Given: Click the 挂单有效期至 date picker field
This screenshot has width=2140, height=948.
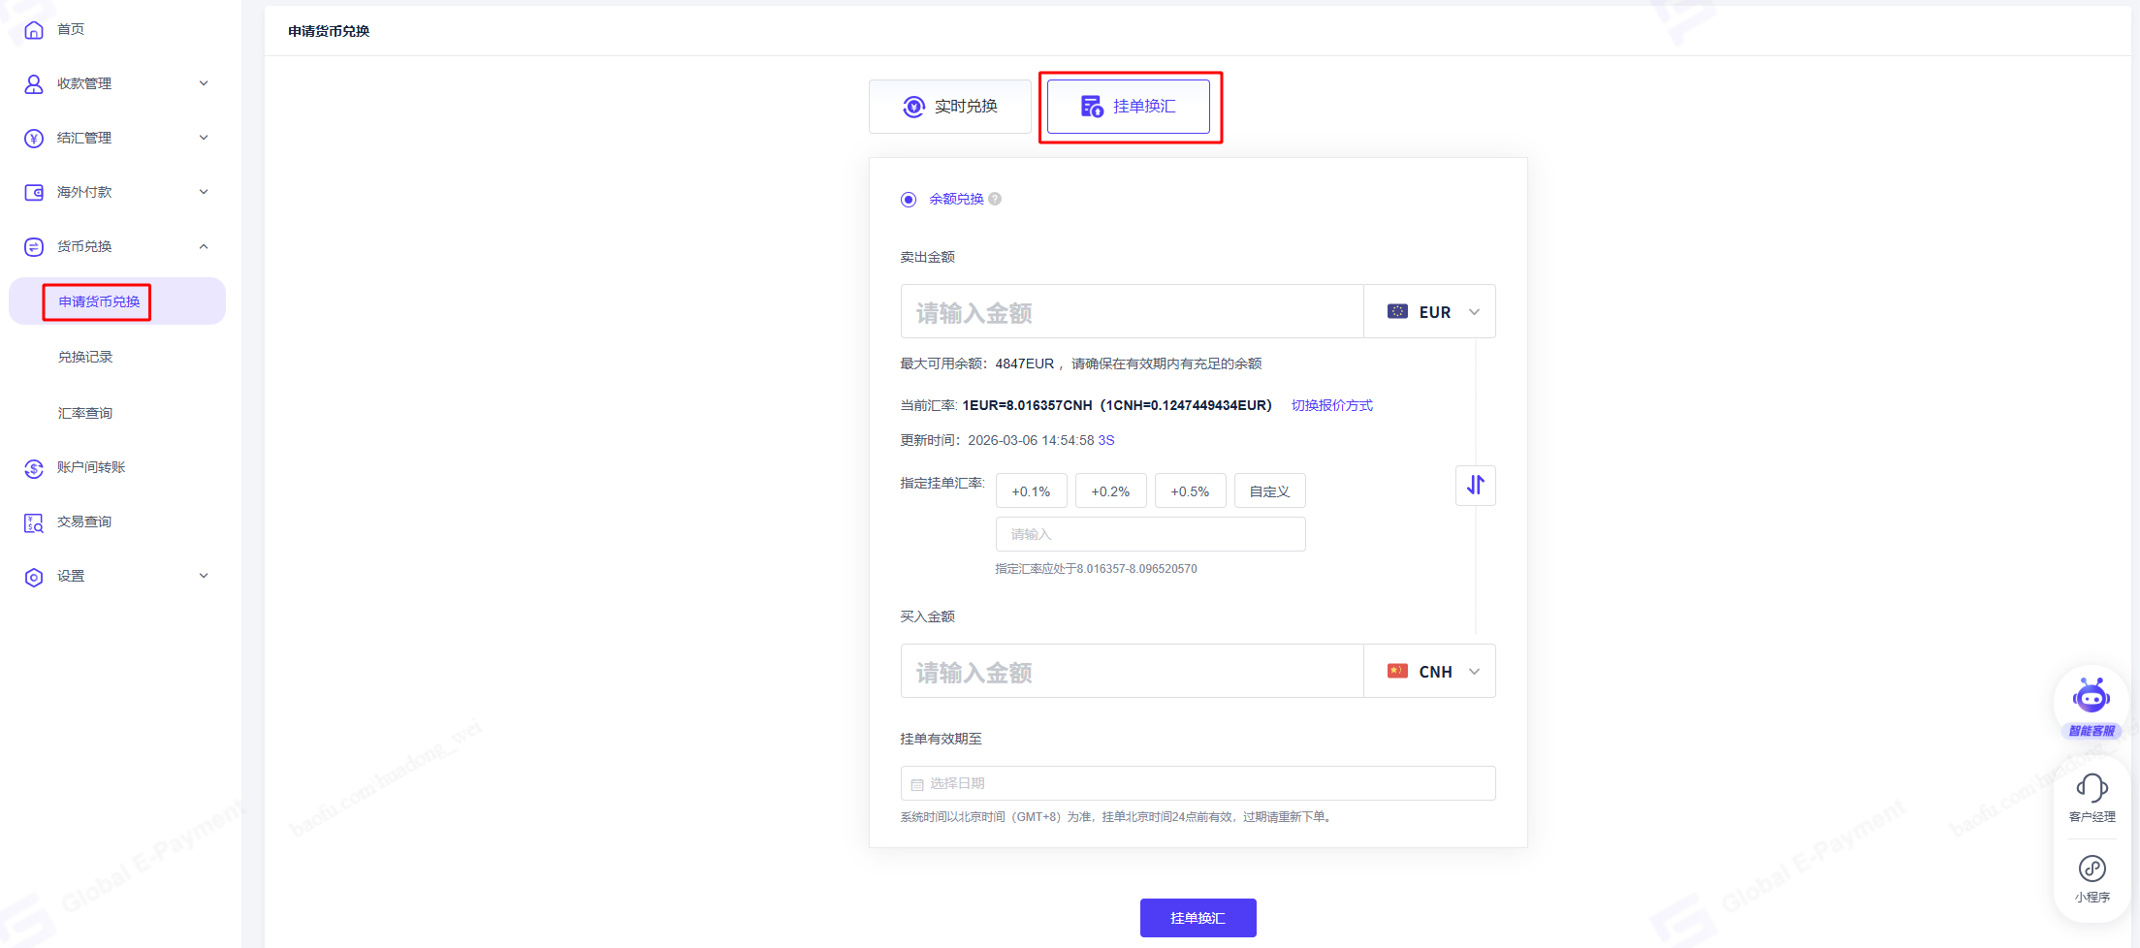Looking at the screenshot, I should [x=1198, y=783].
